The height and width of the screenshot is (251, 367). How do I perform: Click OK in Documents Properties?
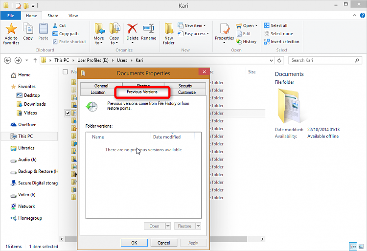(134, 243)
